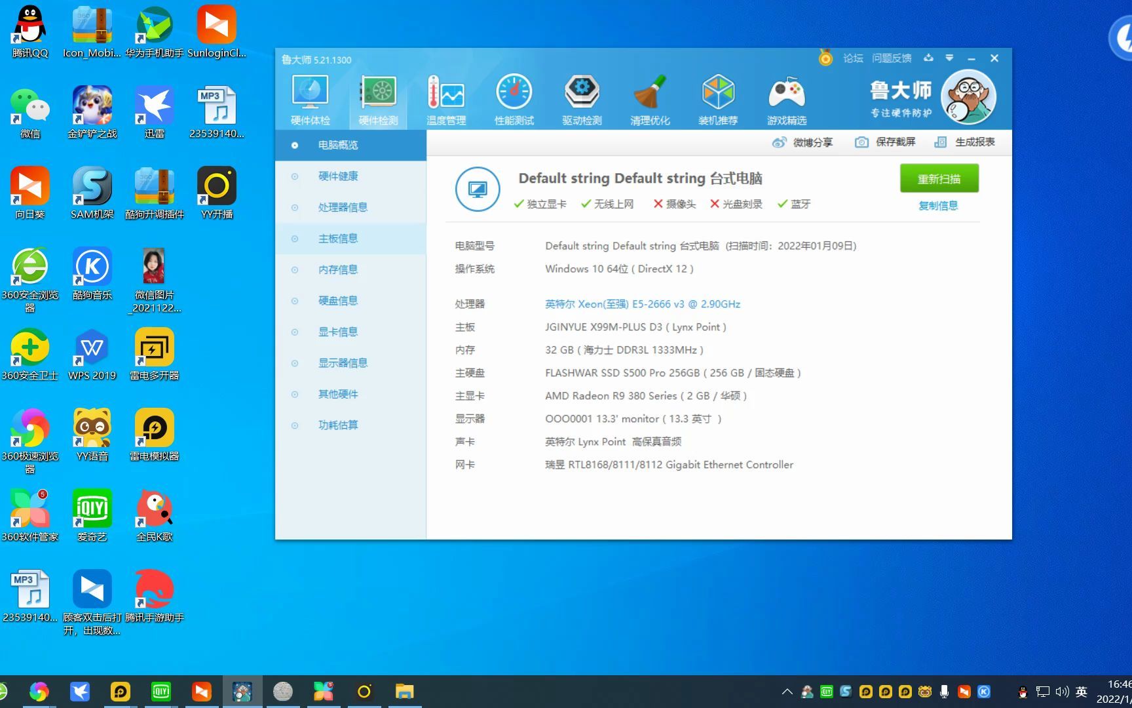Open 游戏精选 game selection

pyautogui.click(x=787, y=100)
